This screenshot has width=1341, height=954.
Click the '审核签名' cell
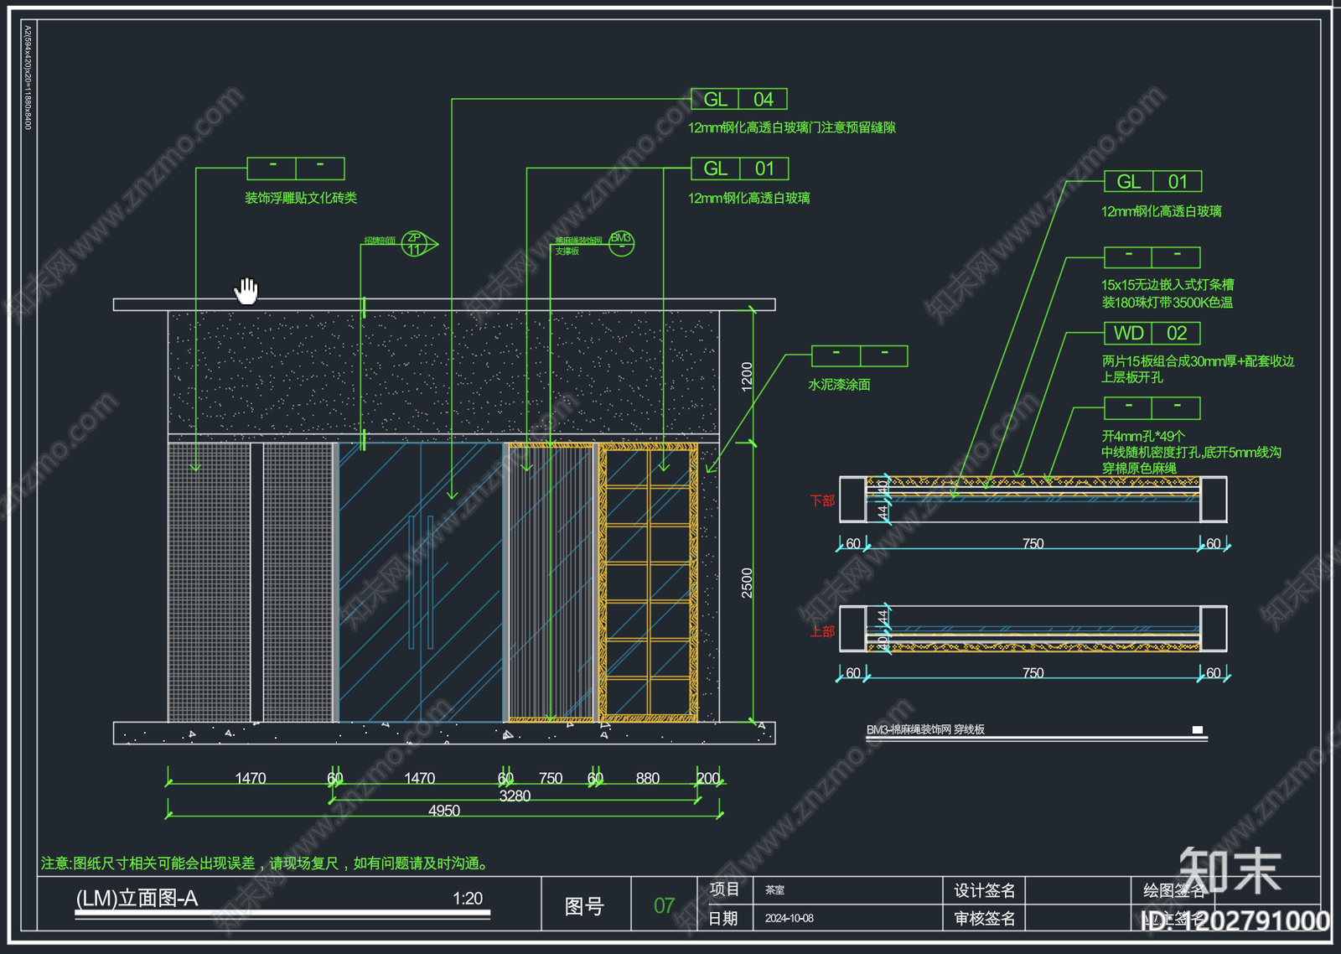(985, 919)
